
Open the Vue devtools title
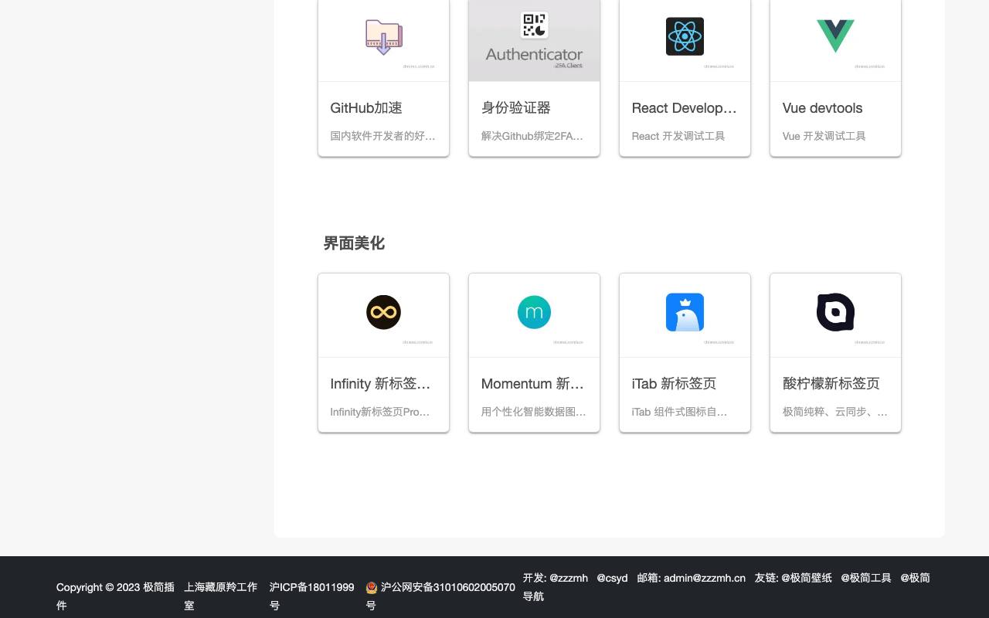pyautogui.click(x=822, y=108)
